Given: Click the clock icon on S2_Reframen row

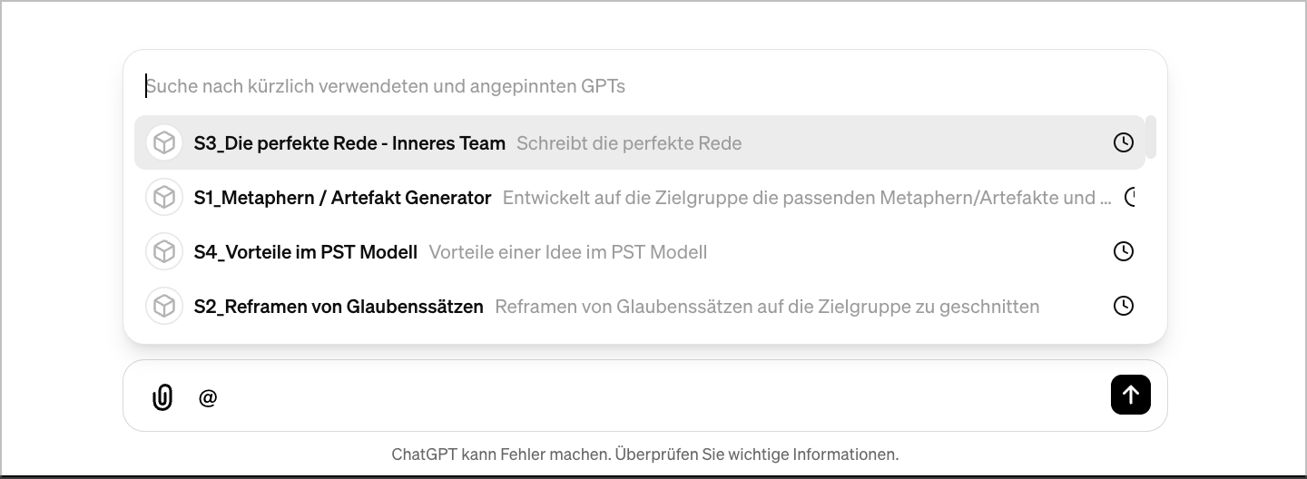Looking at the screenshot, I should [1124, 306].
